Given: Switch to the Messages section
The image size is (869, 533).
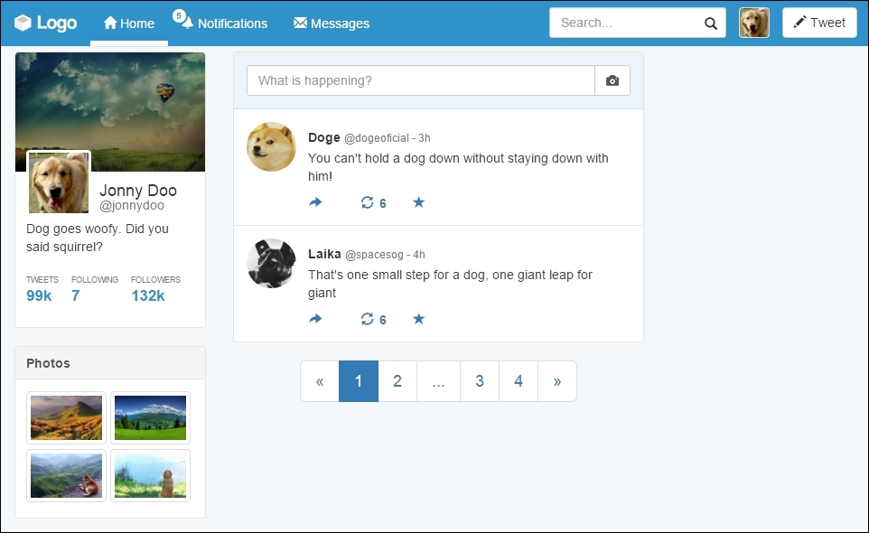Looking at the screenshot, I should [332, 23].
